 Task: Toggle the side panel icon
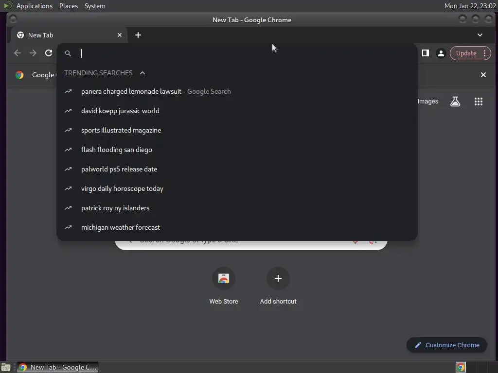(425, 53)
